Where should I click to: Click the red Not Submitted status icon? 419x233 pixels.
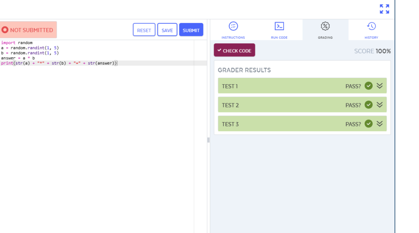pyautogui.click(x=5, y=30)
